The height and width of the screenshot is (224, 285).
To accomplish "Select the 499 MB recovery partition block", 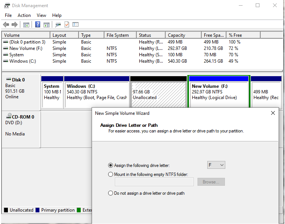I will pos(266,92).
